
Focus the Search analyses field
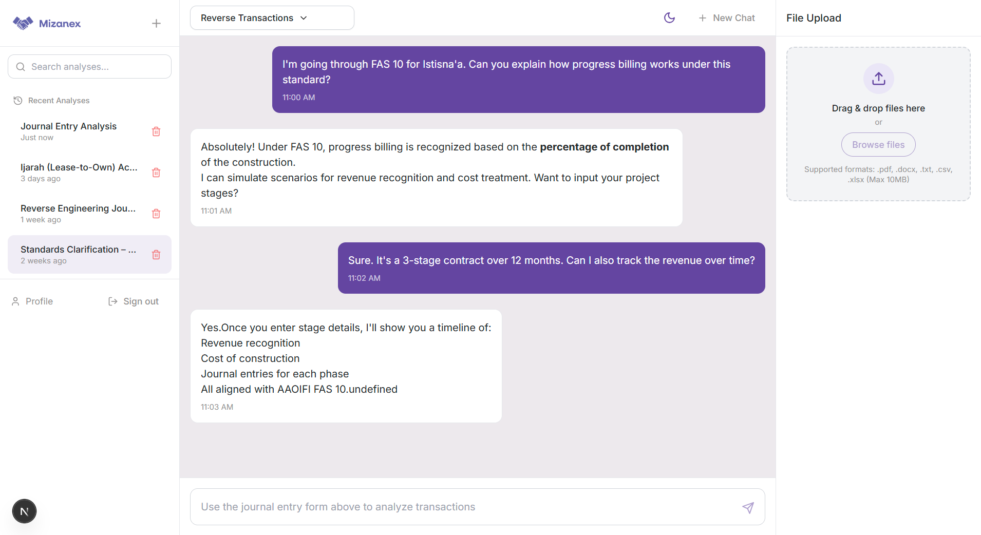[x=89, y=67]
